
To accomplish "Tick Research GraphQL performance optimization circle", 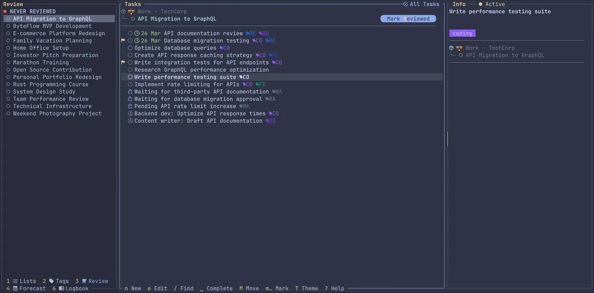I will pyautogui.click(x=130, y=70).
